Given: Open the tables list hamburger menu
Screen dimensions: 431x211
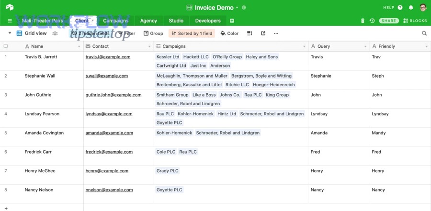Looking at the screenshot, I should click(x=10, y=21).
